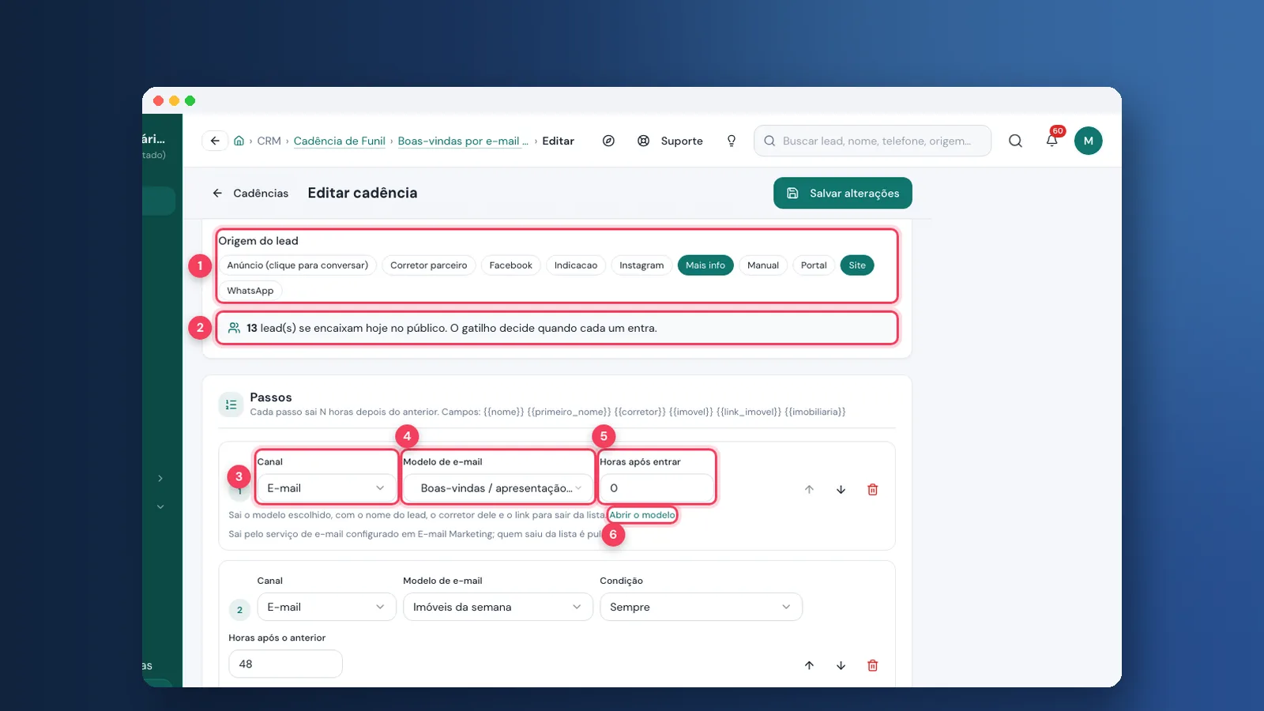Screen dimensions: 1264x711
Task: Delete step 2 with trash icon
Action: click(x=873, y=665)
